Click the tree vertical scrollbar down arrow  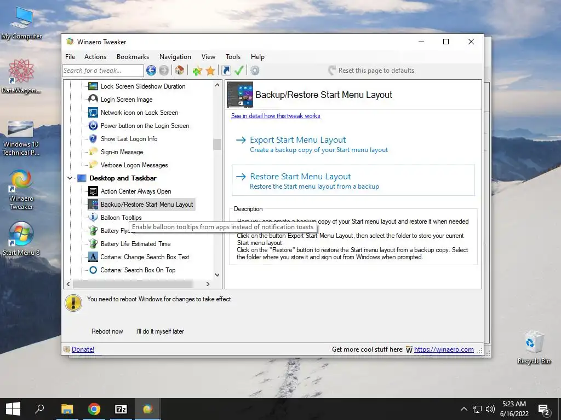tap(217, 275)
